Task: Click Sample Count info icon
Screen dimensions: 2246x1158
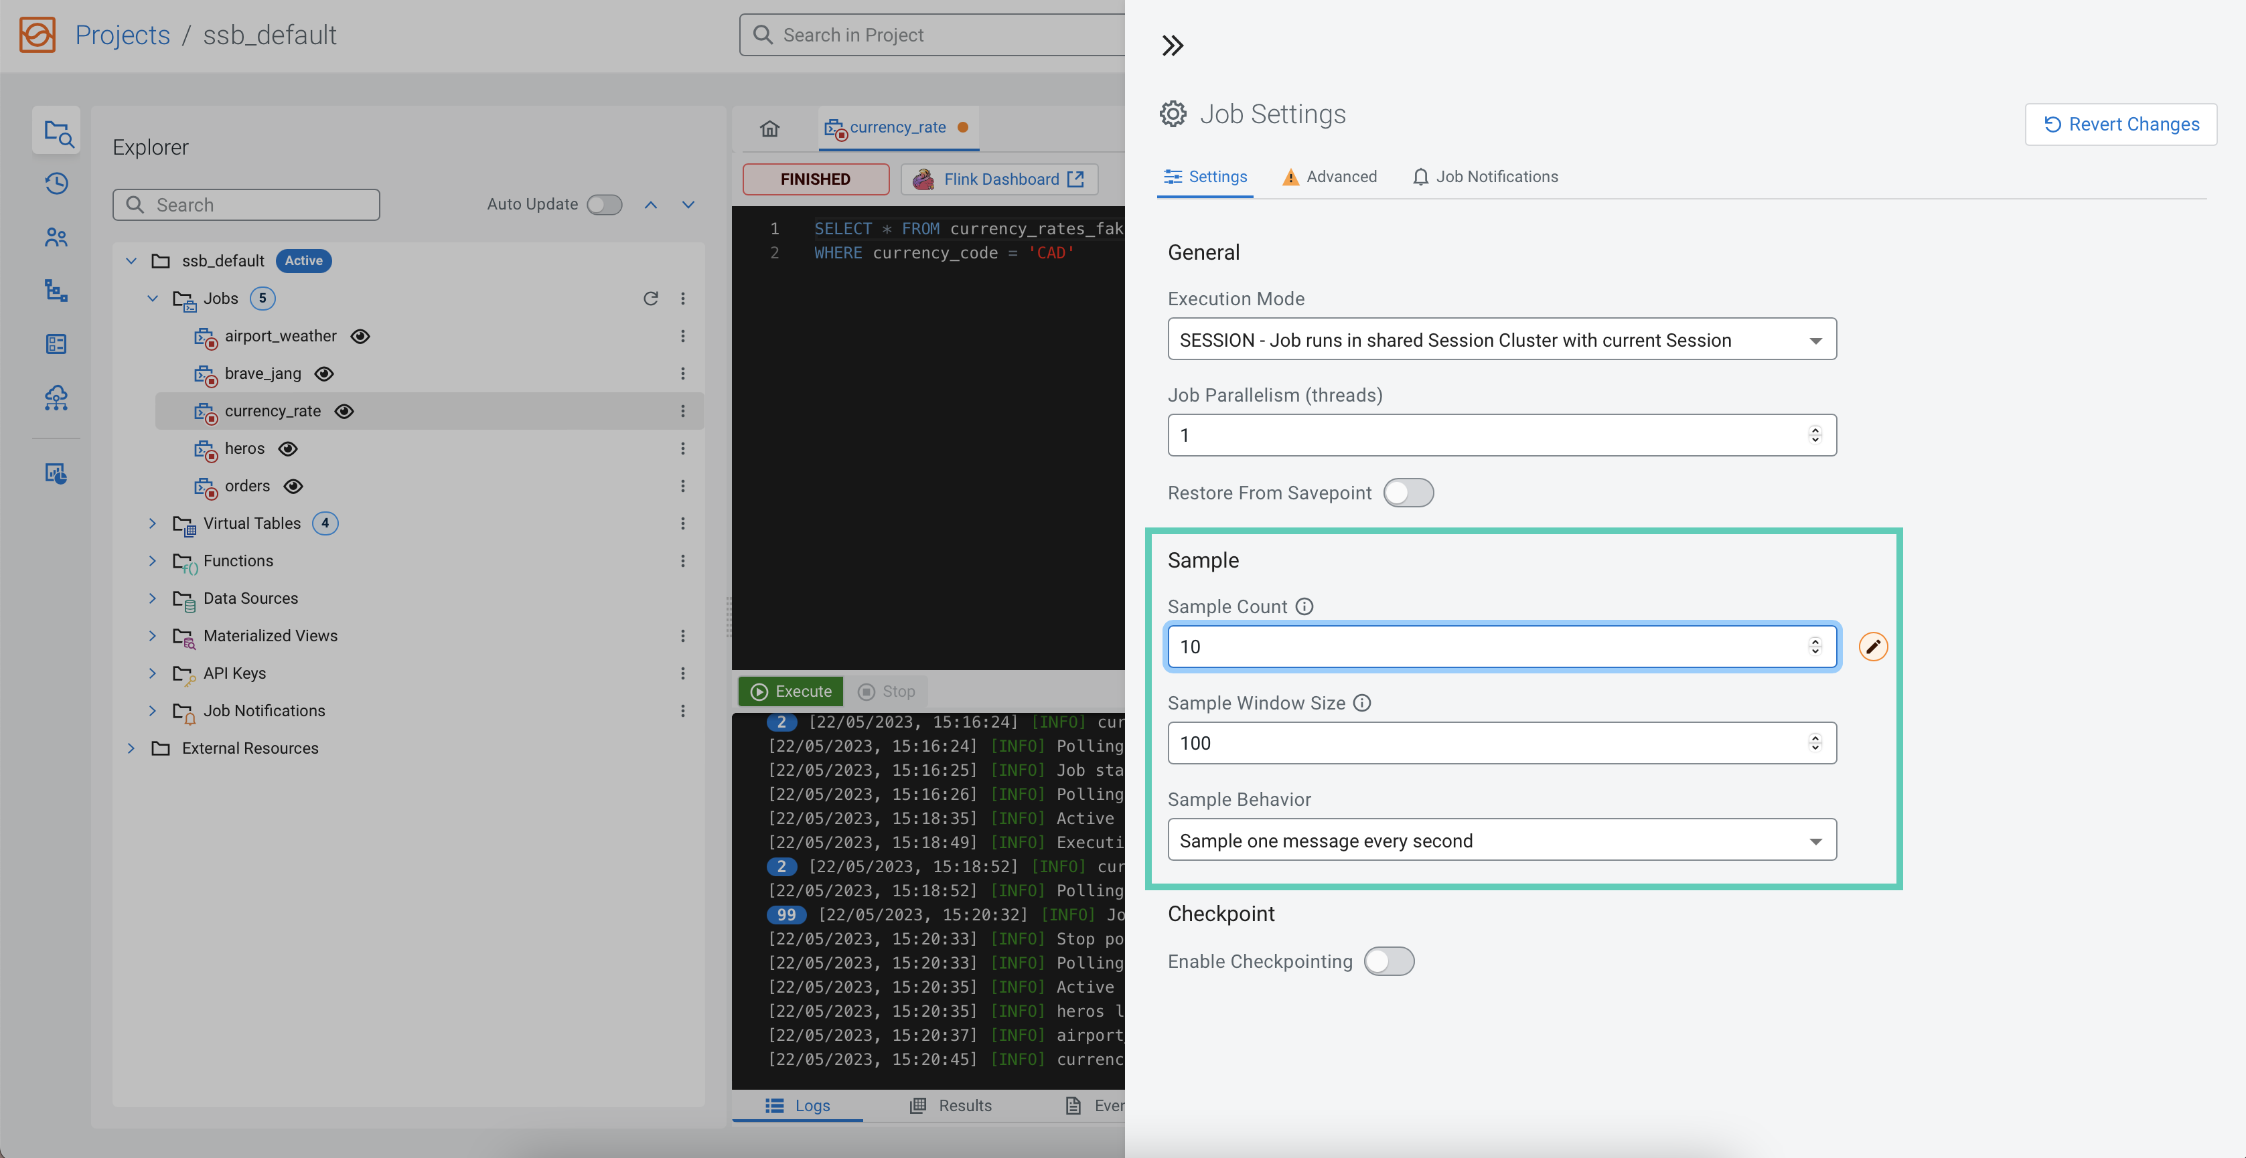Action: point(1304,606)
